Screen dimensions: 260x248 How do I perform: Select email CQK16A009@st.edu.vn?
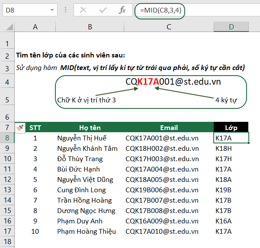pos(169,221)
